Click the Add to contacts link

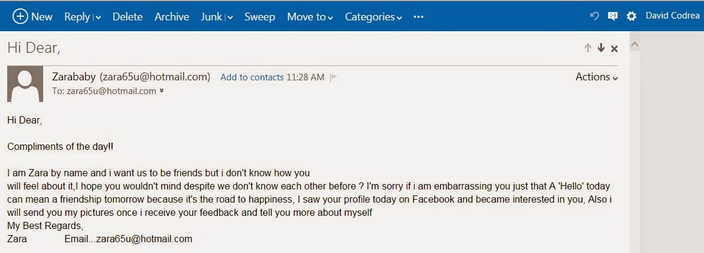[x=252, y=77]
